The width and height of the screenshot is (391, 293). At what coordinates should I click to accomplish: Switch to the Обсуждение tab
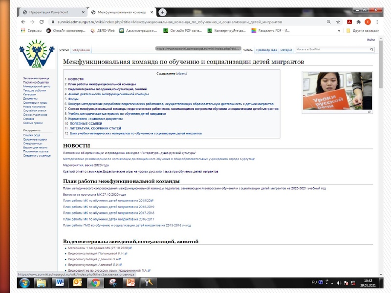pyautogui.click(x=81, y=50)
